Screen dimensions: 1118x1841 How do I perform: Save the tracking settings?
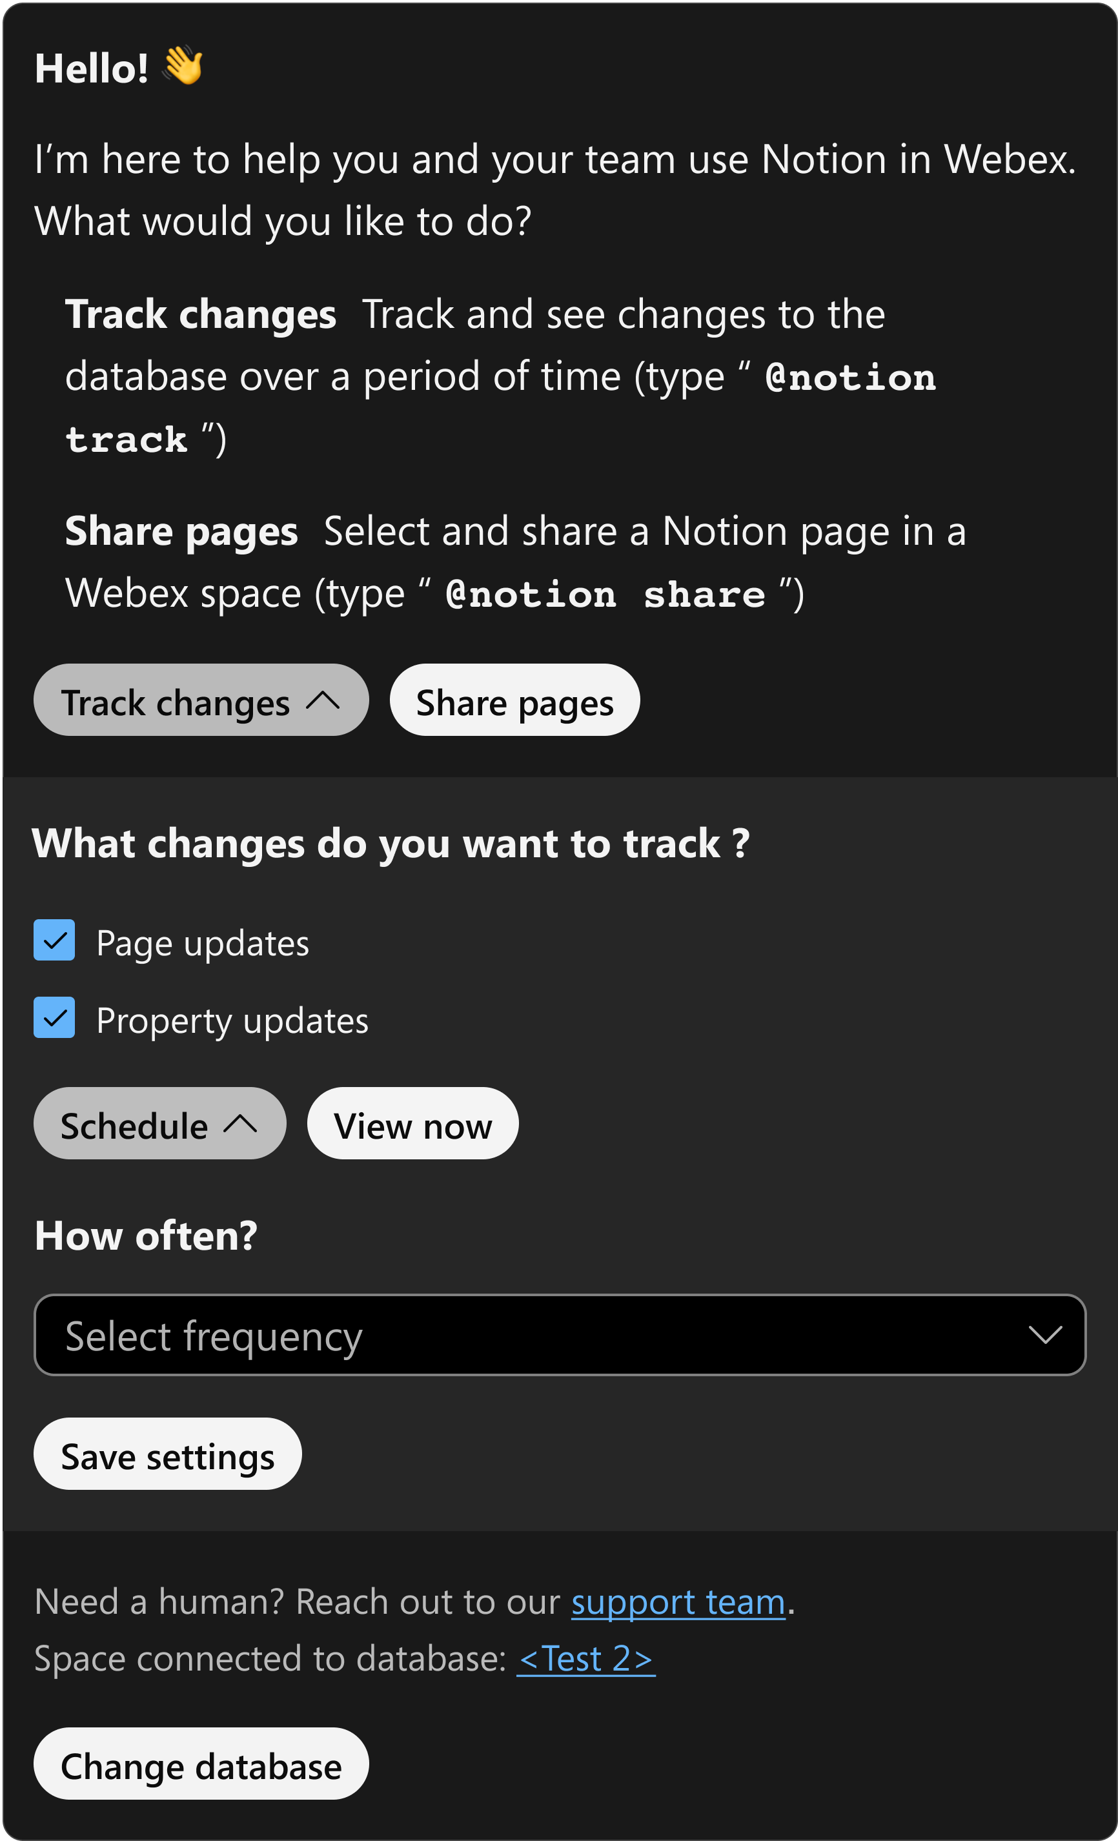click(167, 1454)
